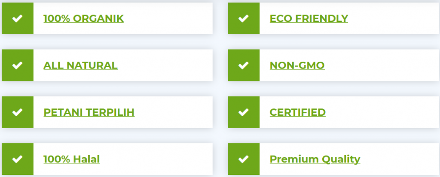Click the checkmark icon beside 100% ORGANIK
440x177 pixels.
(x=17, y=18)
